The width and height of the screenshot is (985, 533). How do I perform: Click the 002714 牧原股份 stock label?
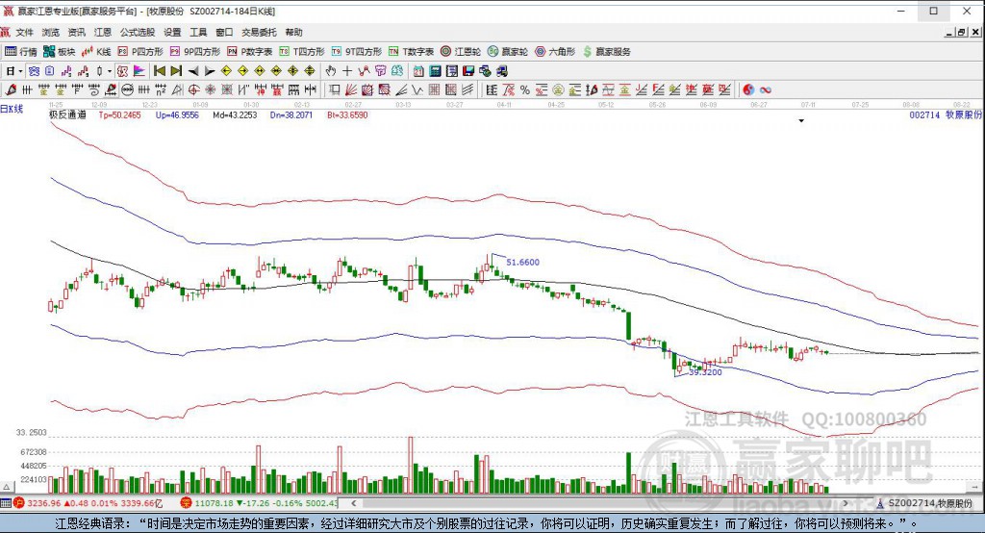tap(946, 115)
